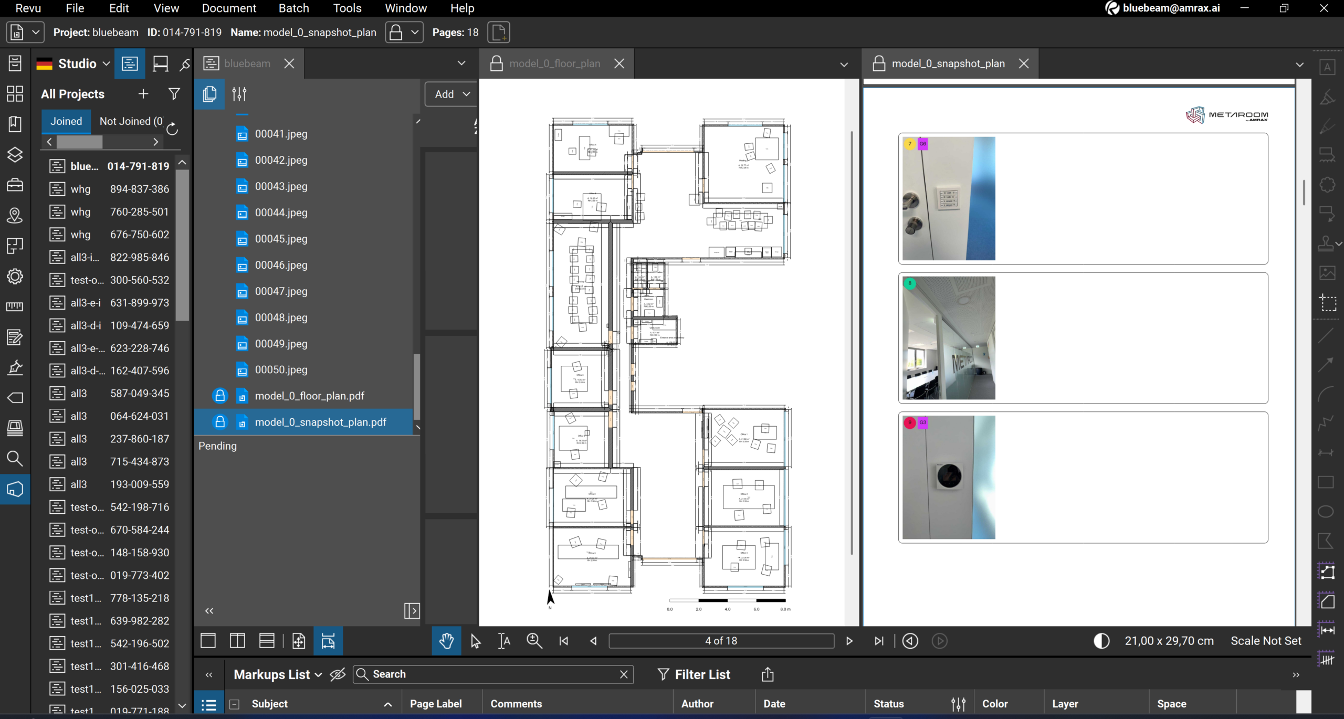Open the Measurements ruler panel icon
The width and height of the screenshot is (1344, 719).
coord(15,306)
